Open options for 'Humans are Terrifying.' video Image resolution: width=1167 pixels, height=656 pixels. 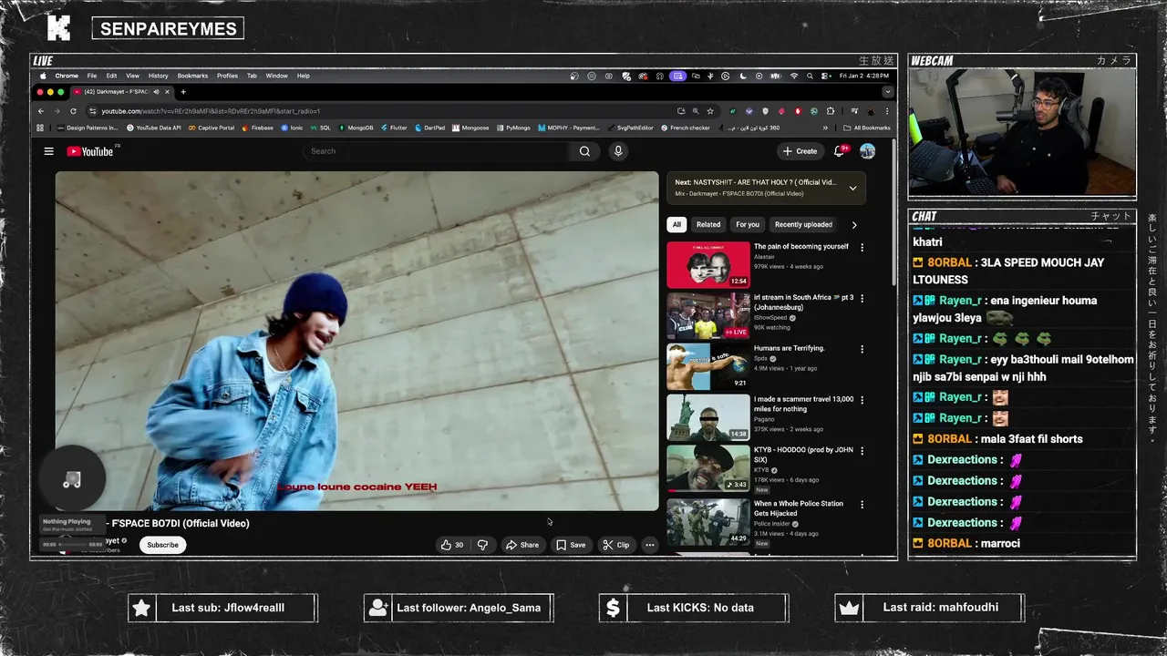862,349
